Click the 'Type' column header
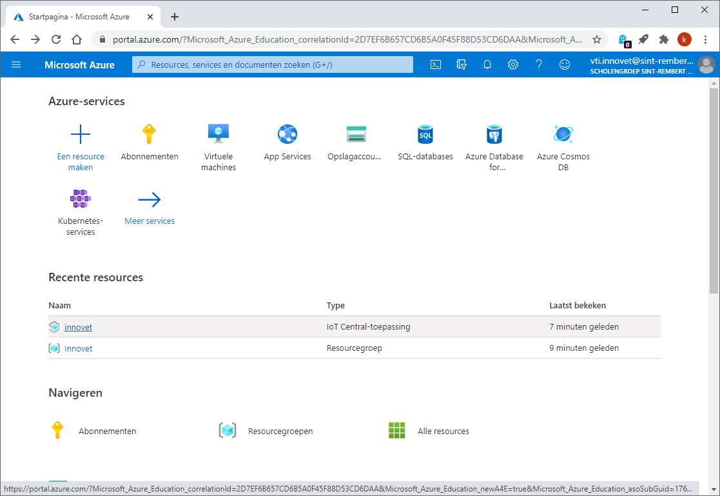Viewport: 720px width, 496px height. pos(336,306)
